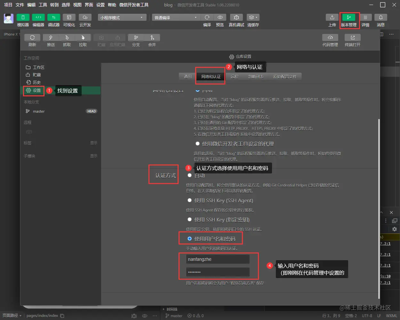Click the 推送 push button
The width and height of the screenshot is (400, 320).
[x=51, y=37]
